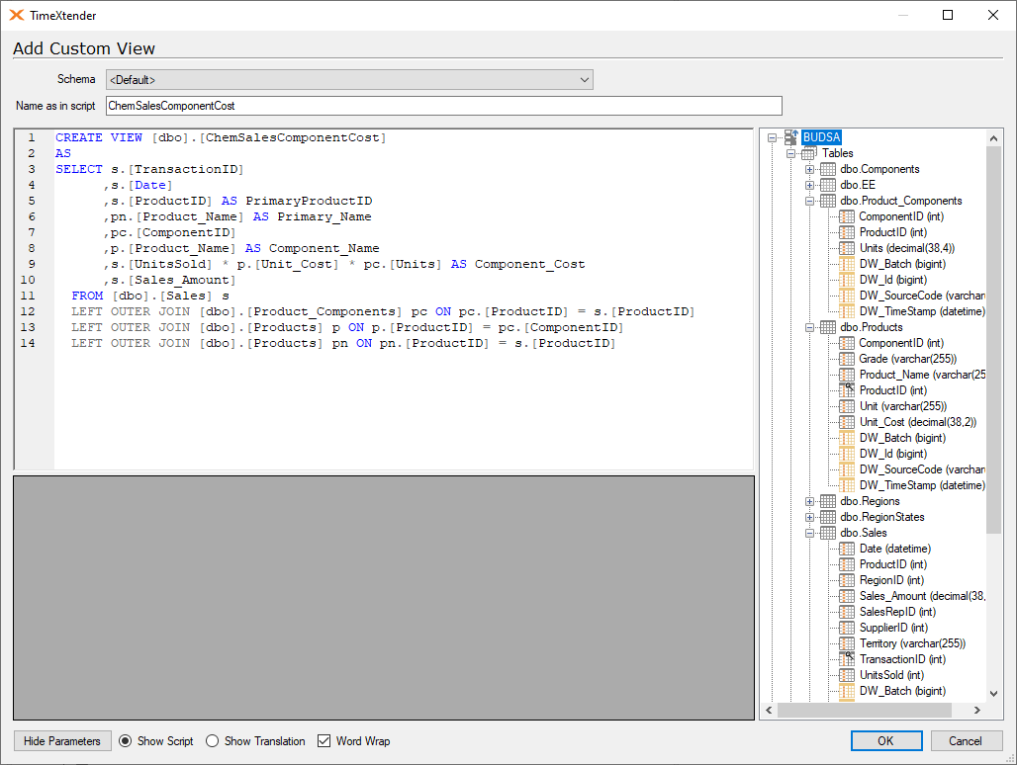Click line number 14 in the editor
1017x765 pixels.
28,343
